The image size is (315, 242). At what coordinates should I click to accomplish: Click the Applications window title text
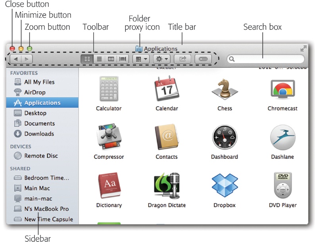[161, 49]
